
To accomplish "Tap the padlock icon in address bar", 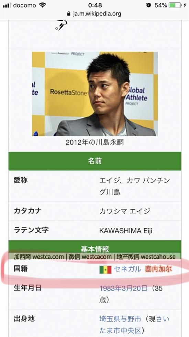I will [x=69, y=14].
